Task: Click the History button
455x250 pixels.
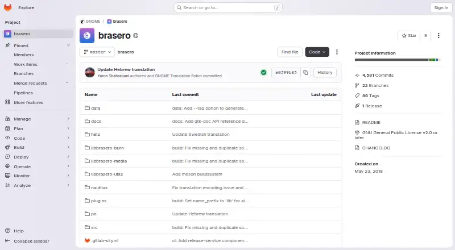Action: (325, 73)
